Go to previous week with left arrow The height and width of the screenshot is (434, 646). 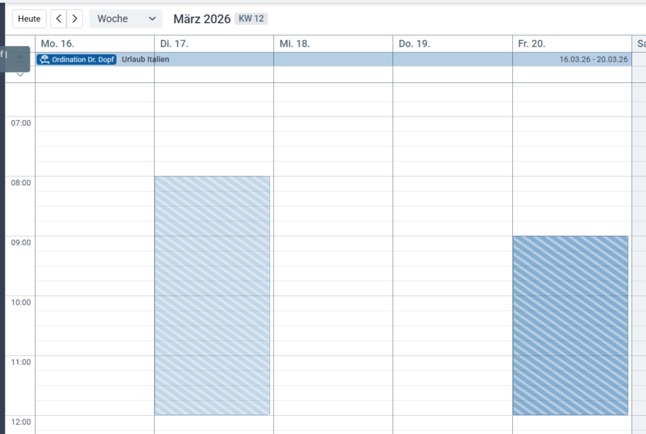coord(59,19)
